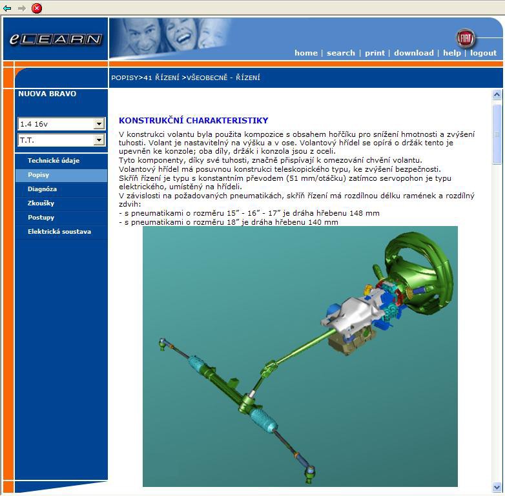Open Postupy menu item
This screenshot has height=496, width=505.
pos(41,218)
